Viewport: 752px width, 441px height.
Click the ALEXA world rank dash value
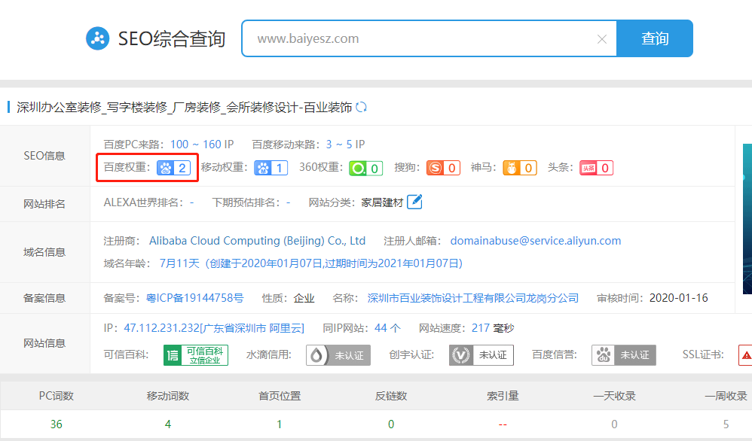click(x=192, y=202)
